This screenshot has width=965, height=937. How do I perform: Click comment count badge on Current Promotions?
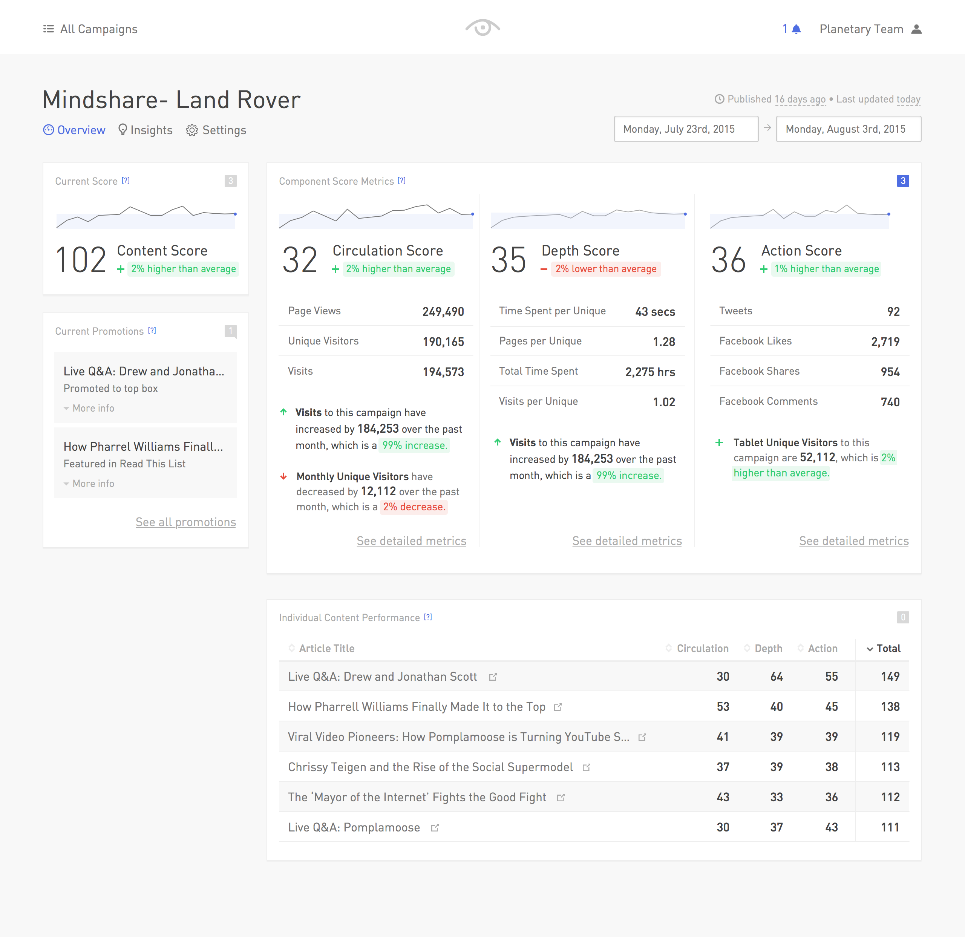(230, 331)
